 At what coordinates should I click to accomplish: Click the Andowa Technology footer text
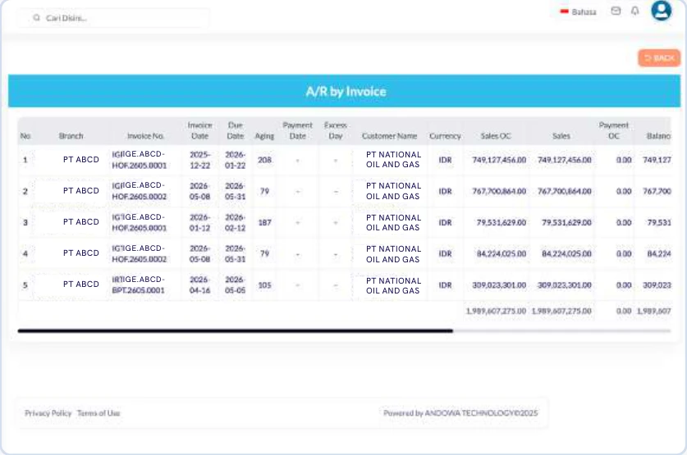pyautogui.click(x=460, y=413)
